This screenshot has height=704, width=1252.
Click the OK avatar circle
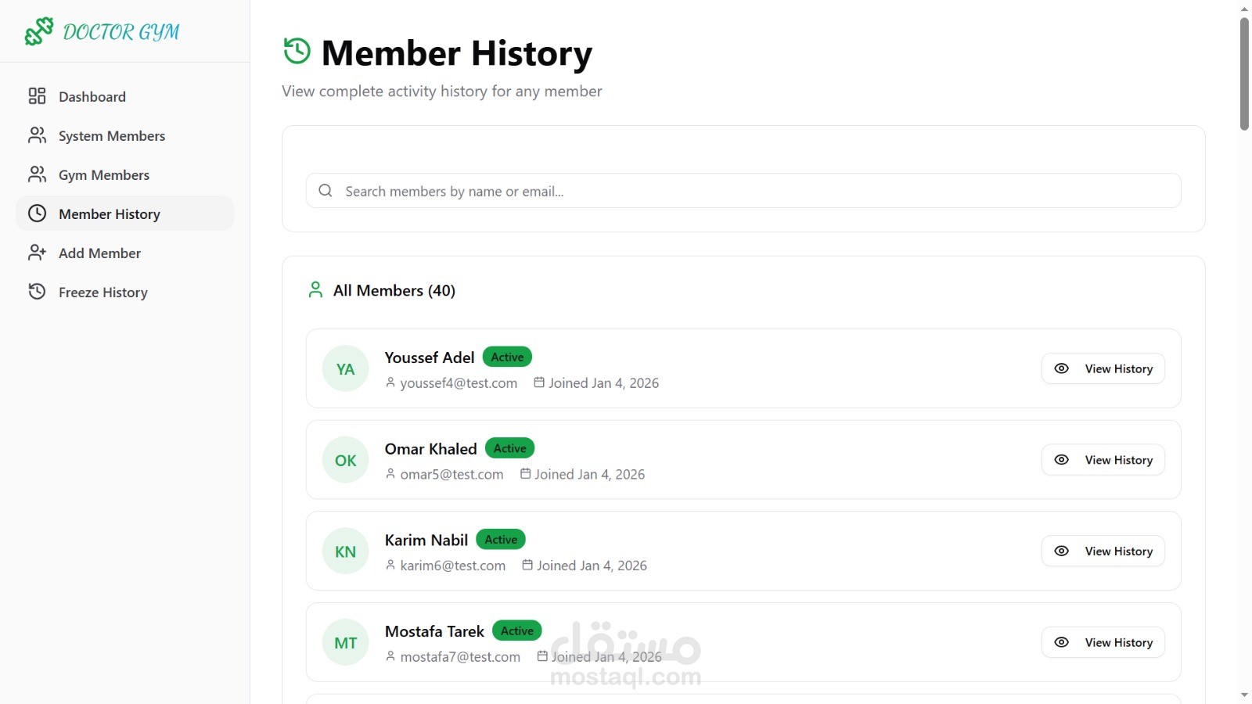[x=346, y=460]
